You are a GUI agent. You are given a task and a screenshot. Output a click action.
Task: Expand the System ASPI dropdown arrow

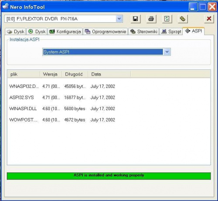[167, 52]
